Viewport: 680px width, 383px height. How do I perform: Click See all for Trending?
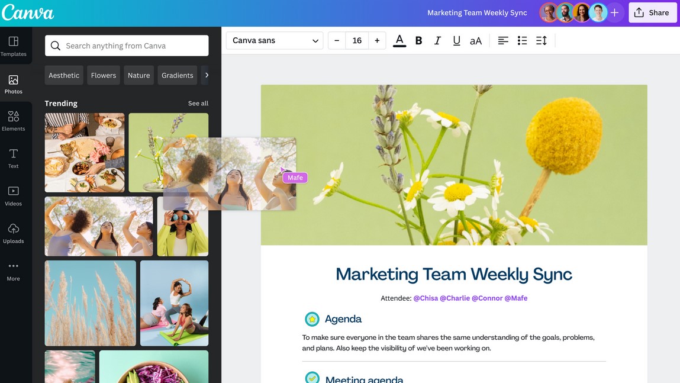198,103
